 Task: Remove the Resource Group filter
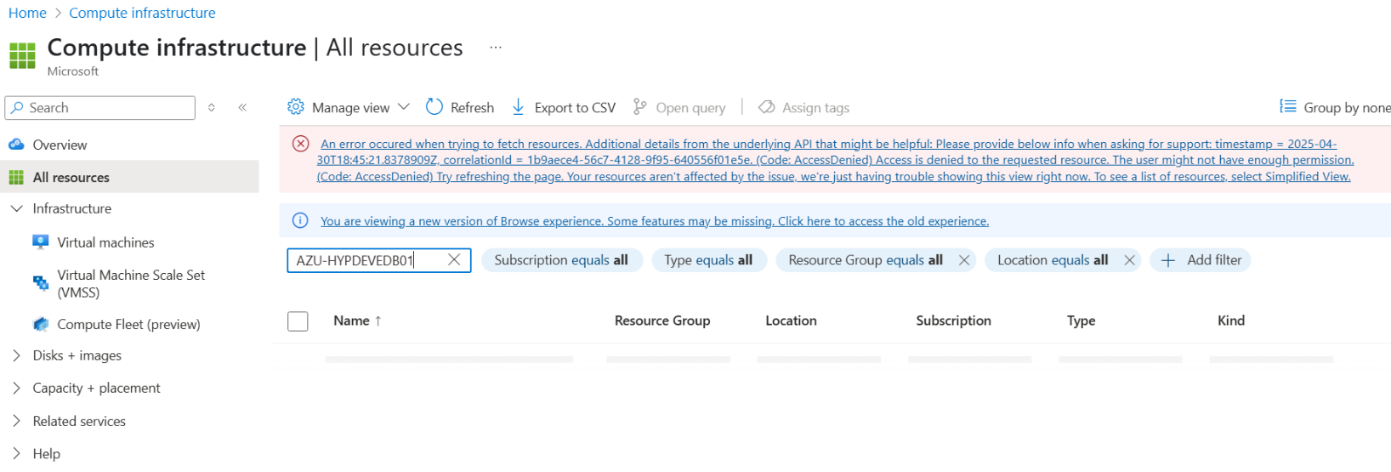coord(964,260)
